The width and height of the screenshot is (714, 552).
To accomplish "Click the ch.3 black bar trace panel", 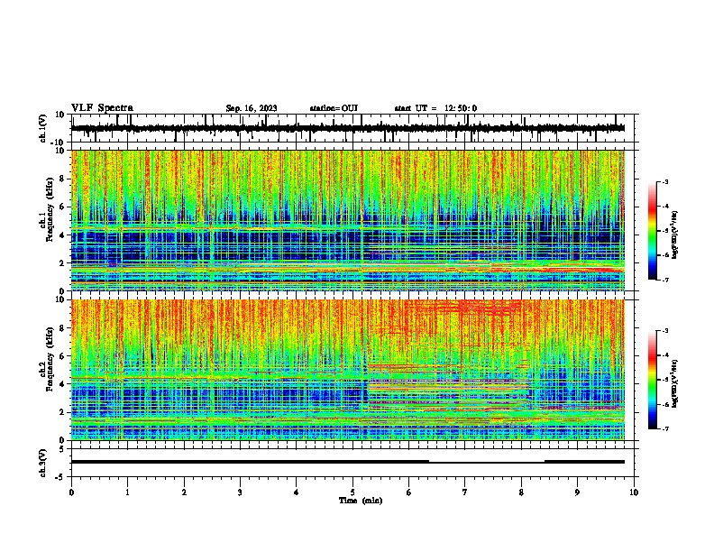I will coord(352,463).
